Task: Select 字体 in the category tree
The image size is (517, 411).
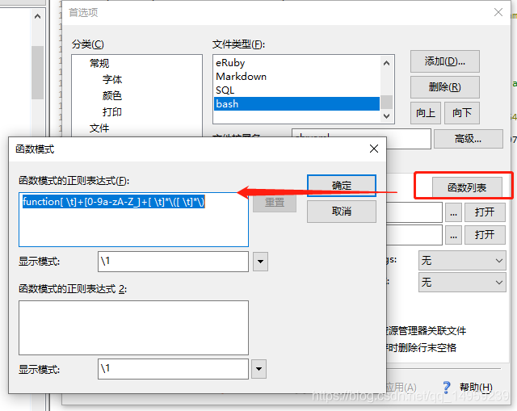Action: [112, 79]
